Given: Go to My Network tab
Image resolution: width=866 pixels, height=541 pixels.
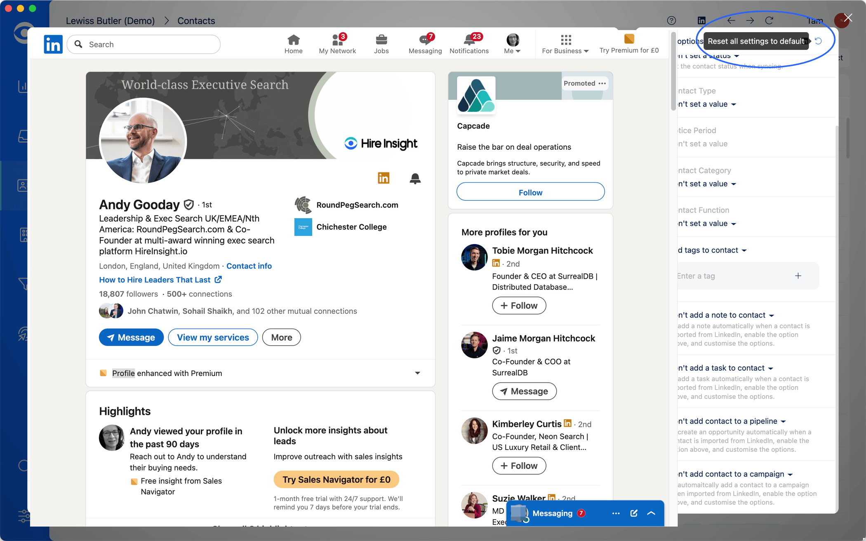Looking at the screenshot, I should pyautogui.click(x=337, y=44).
